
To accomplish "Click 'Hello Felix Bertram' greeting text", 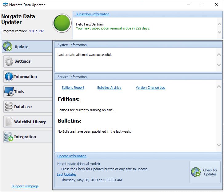I will click(90, 24).
